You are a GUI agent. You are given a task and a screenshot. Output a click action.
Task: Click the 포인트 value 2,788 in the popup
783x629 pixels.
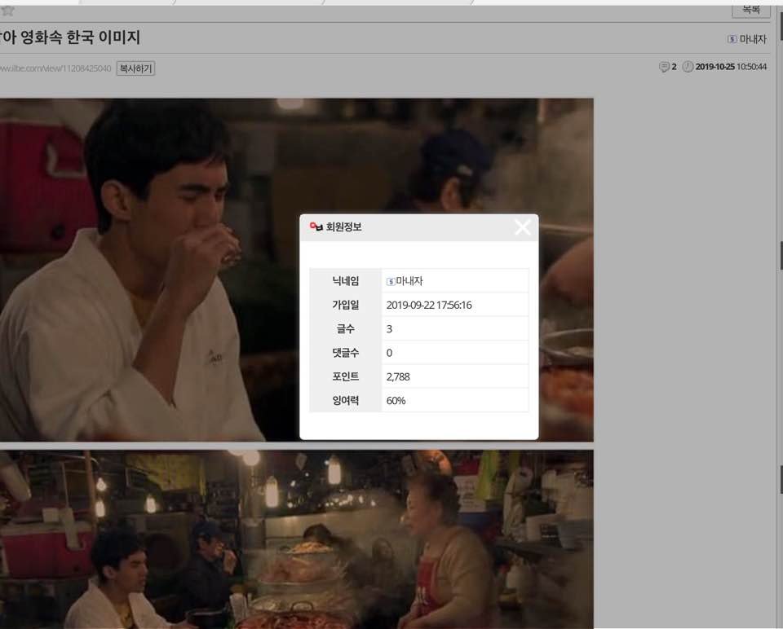click(399, 377)
